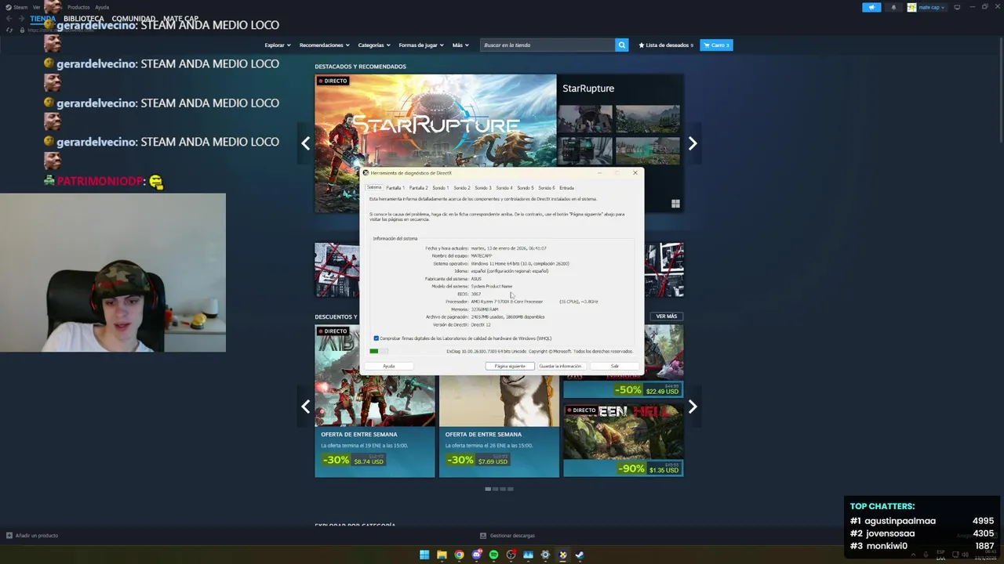Show next featured game arrow
The image size is (1004, 564).
693,143
